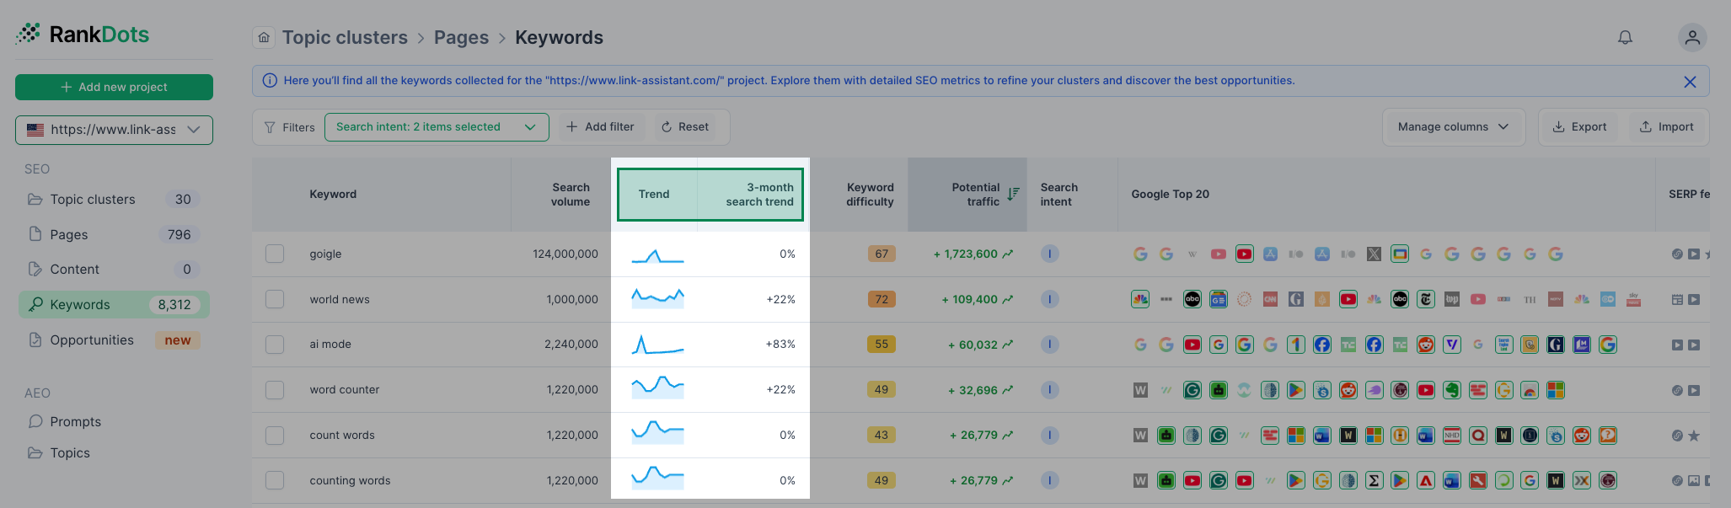Screen dimensions: 1731x508
Task: Select the goigle row checkbox
Action: coord(275,254)
